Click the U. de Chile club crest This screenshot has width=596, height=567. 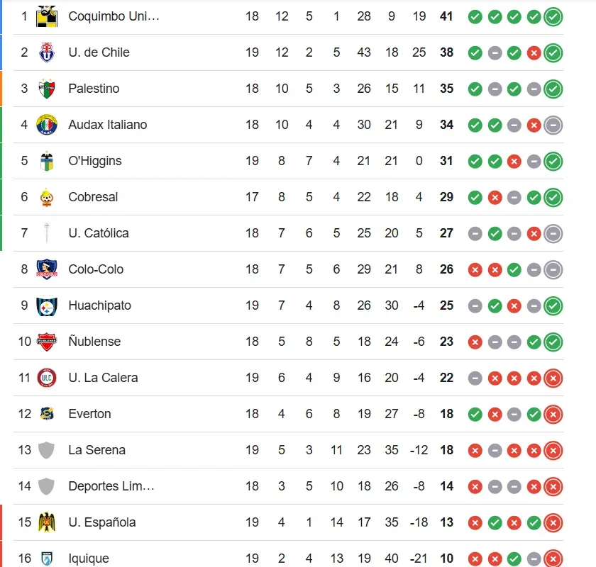[47, 52]
